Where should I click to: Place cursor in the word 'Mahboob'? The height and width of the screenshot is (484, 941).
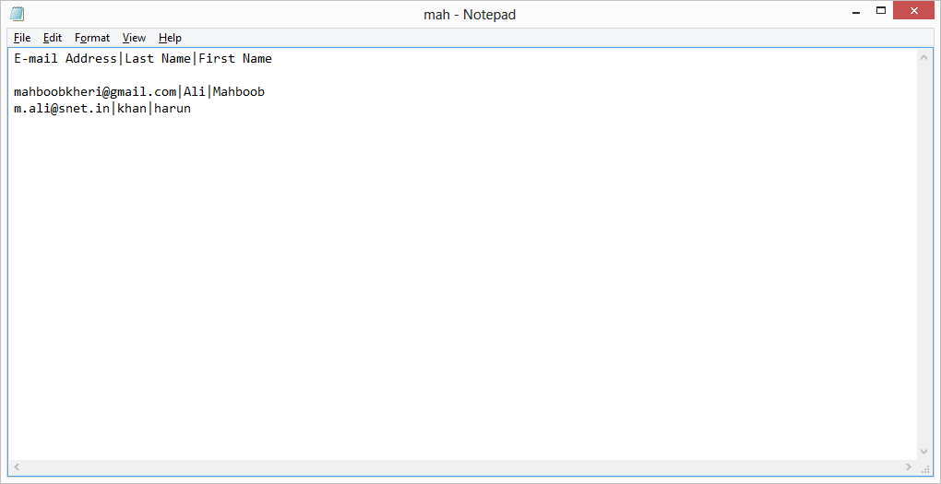238,92
